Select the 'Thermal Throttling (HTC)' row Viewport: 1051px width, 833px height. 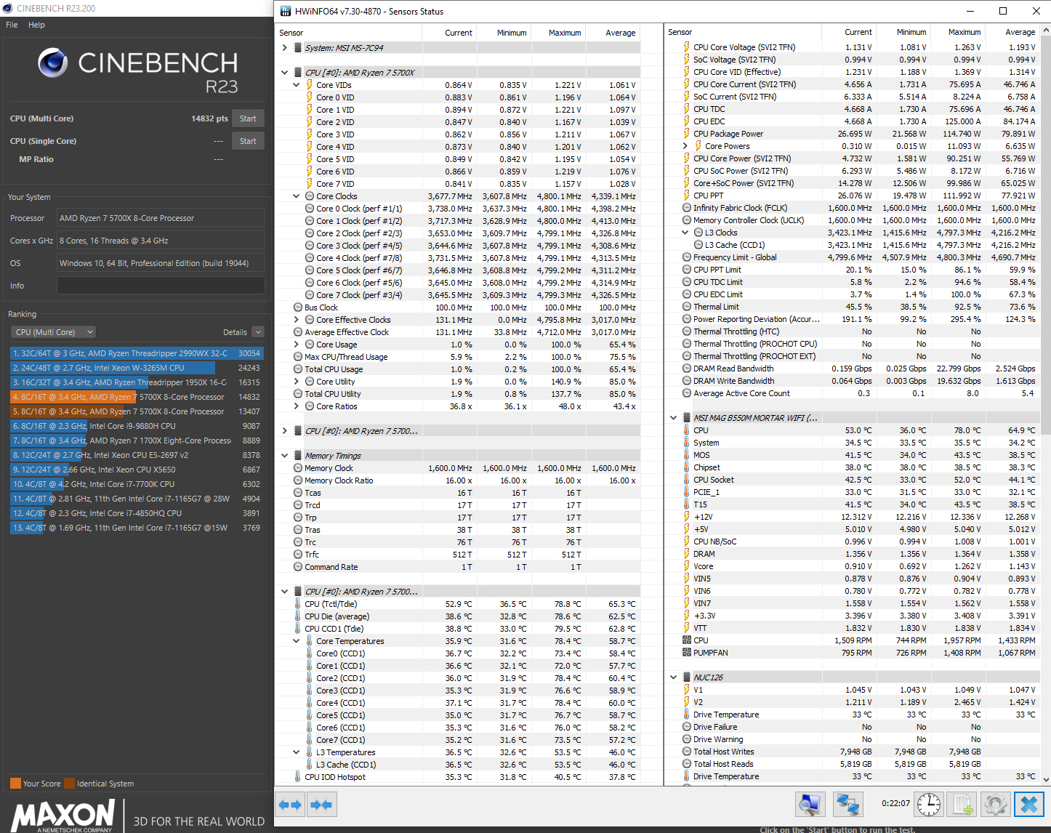pyautogui.click(x=853, y=331)
